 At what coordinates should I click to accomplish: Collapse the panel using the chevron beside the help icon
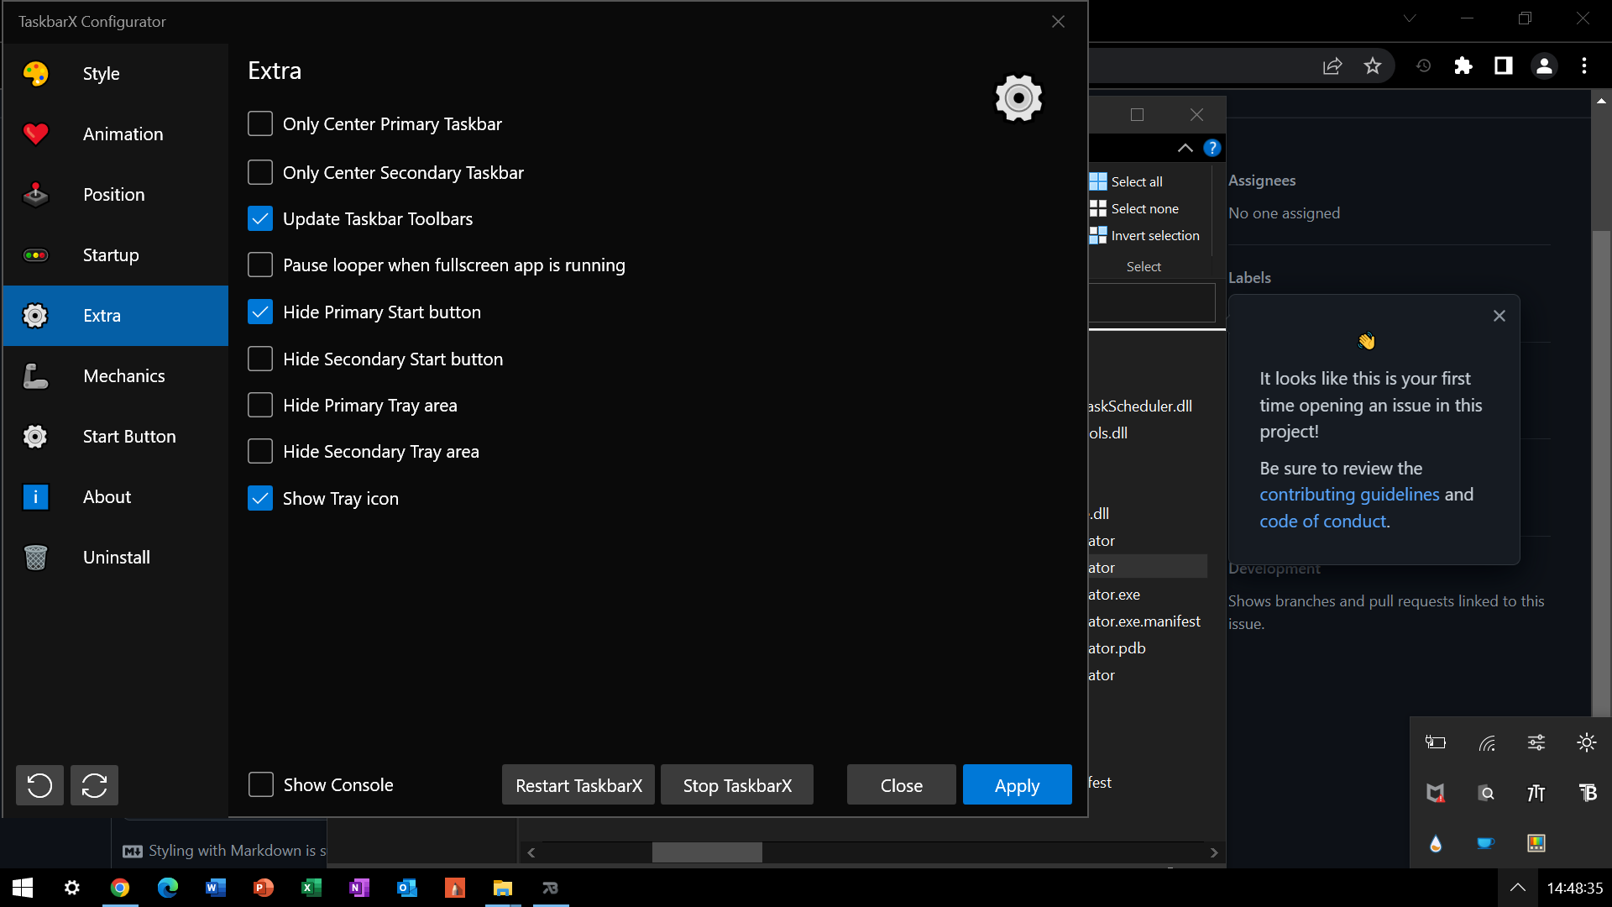coord(1185,148)
